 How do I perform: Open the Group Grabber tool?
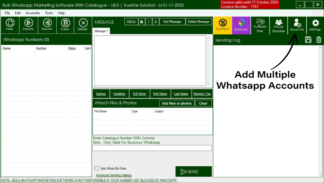click(278, 25)
